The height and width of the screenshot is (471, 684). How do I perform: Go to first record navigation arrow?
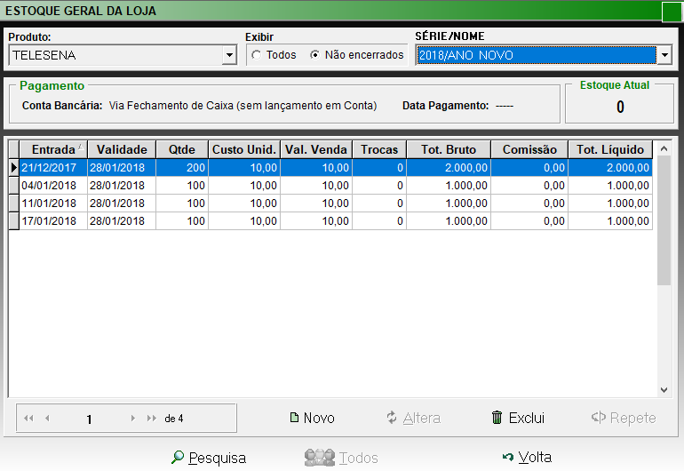pos(28,419)
